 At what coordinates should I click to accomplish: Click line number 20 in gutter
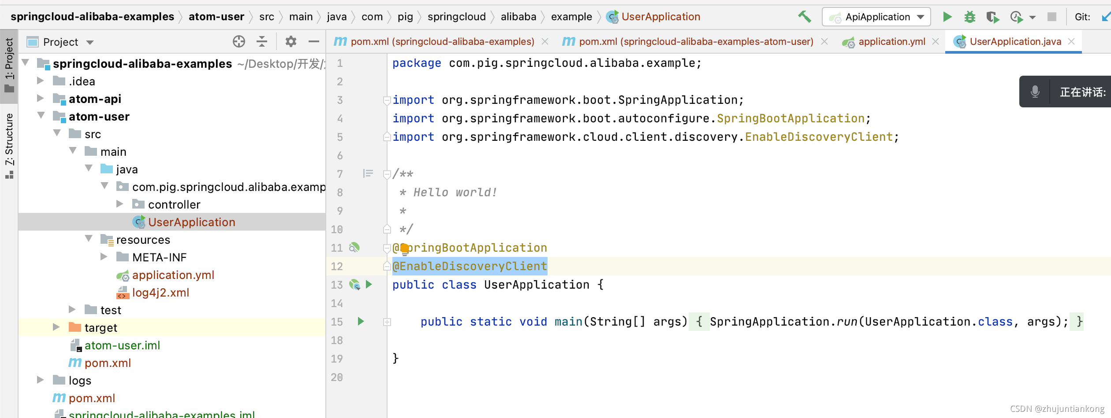tap(337, 377)
